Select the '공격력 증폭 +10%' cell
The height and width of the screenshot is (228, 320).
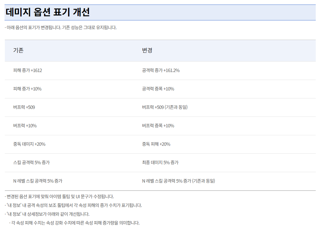pos(158,89)
